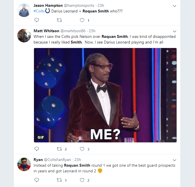Open Matt Whitson's display name link

coord(46,31)
